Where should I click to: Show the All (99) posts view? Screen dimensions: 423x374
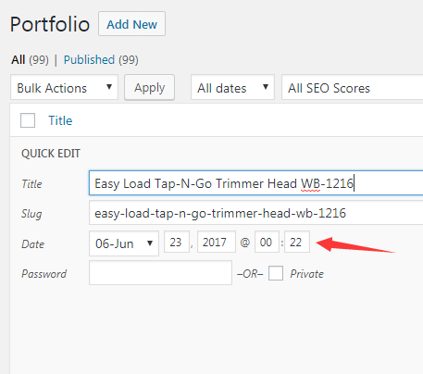coord(30,59)
